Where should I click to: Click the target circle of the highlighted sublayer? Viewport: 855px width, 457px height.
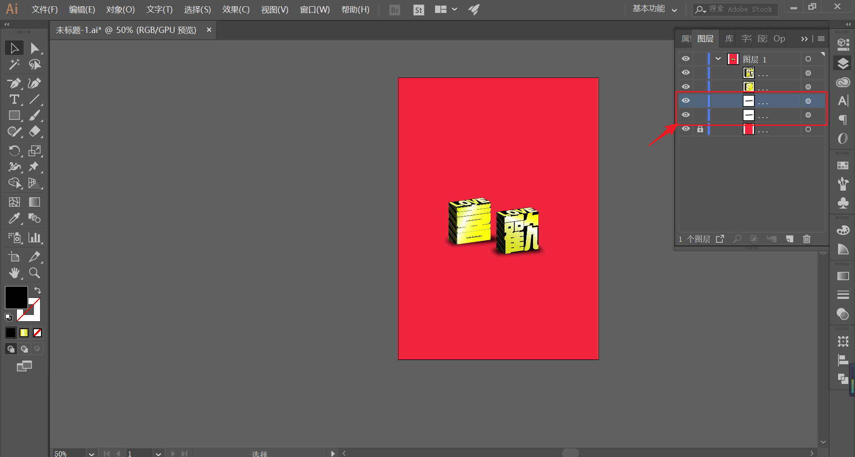pyautogui.click(x=808, y=101)
